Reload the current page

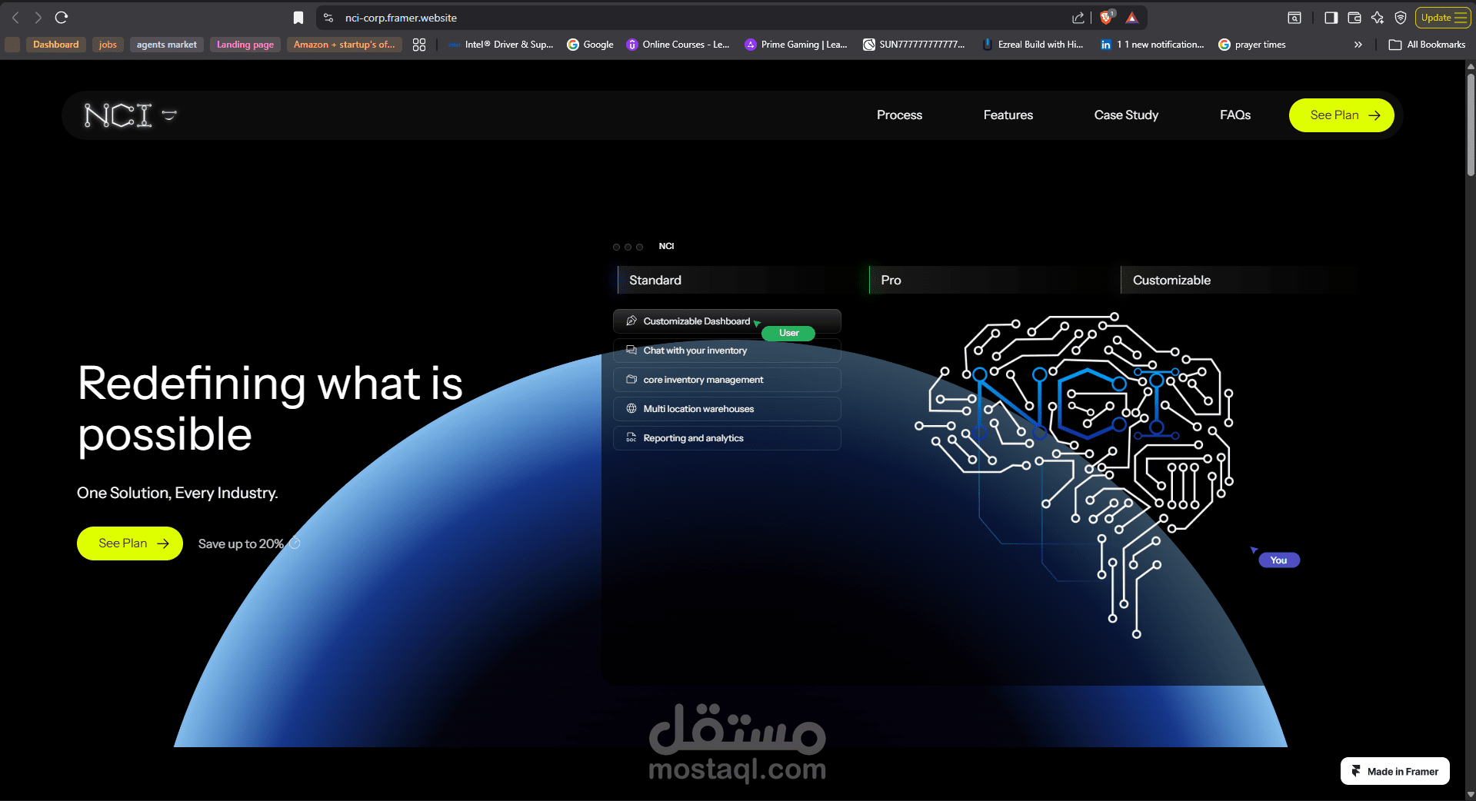[62, 18]
